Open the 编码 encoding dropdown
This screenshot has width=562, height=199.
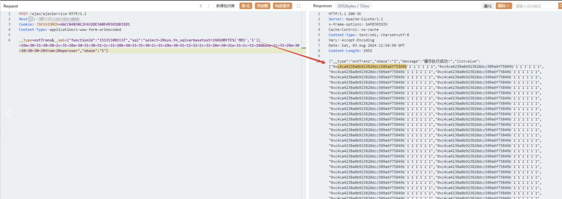coord(504,6)
